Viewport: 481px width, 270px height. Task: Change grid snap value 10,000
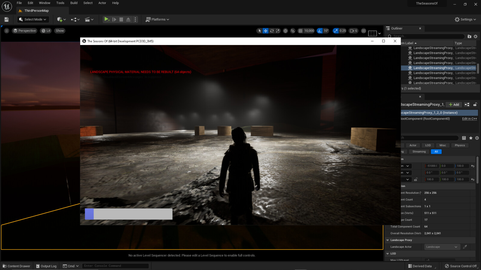tap(309, 31)
